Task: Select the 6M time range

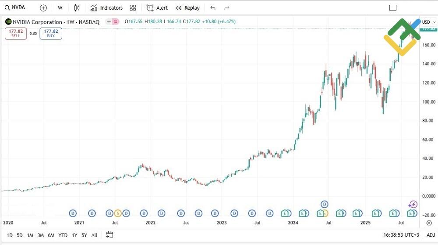Action: pos(51,235)
